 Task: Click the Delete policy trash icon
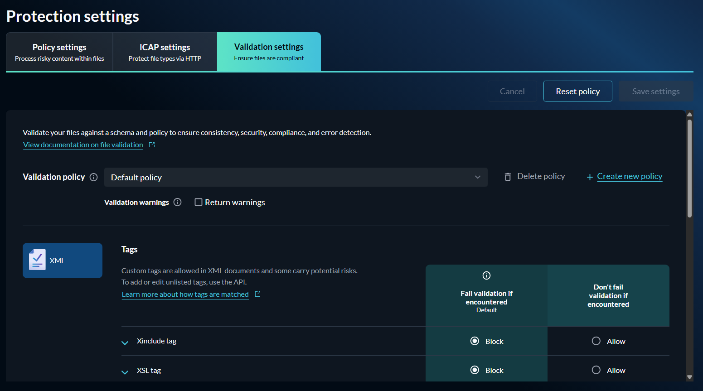pos(508,177)
